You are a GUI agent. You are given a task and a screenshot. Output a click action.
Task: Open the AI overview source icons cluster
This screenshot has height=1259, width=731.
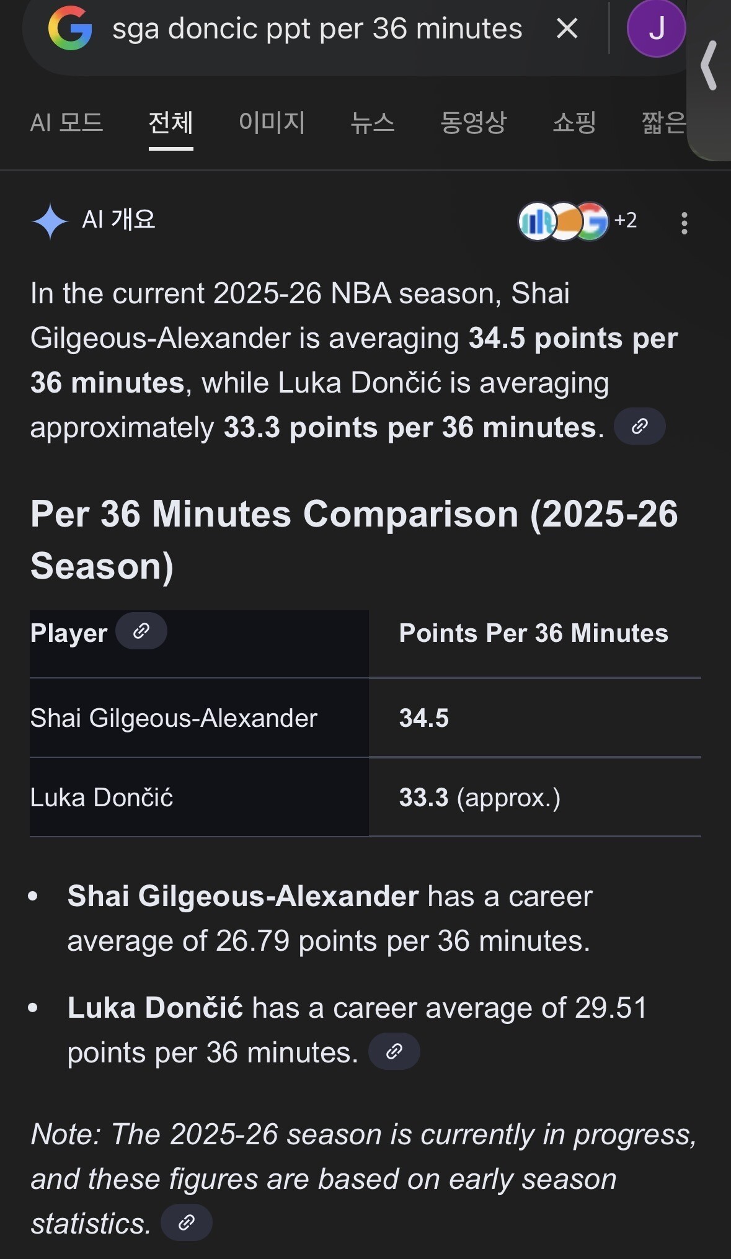pyautogui.click(x=563, y=221)
